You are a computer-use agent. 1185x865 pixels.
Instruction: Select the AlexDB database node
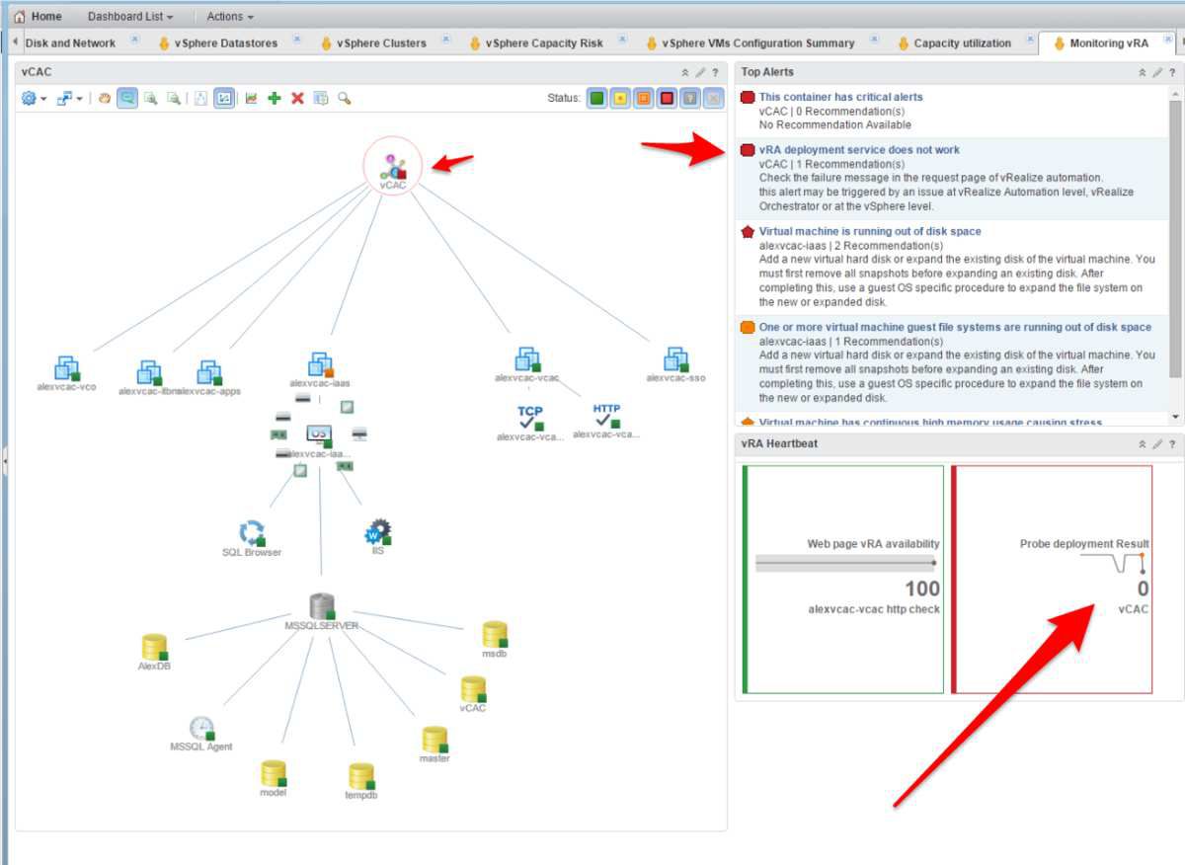point(154,653)
